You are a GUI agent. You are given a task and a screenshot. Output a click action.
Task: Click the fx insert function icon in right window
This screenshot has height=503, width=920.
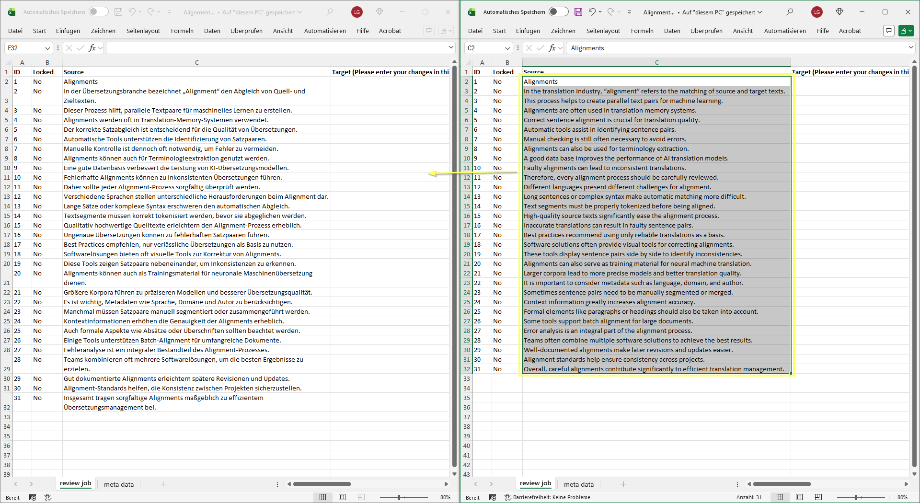552,48
